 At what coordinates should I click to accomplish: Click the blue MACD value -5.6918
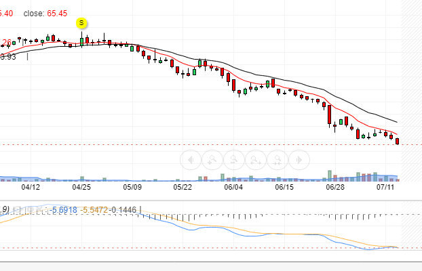(x=63, y=210)
